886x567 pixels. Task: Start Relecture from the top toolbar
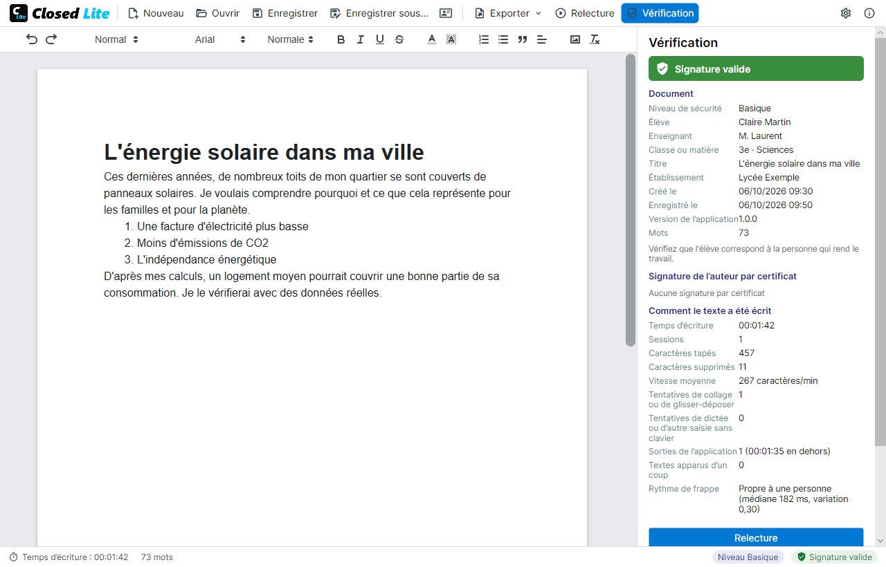[584, 13]
